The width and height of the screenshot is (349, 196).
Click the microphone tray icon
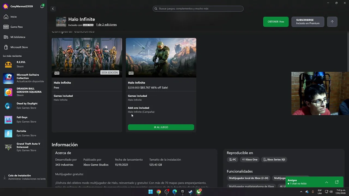tap(313, 192)
